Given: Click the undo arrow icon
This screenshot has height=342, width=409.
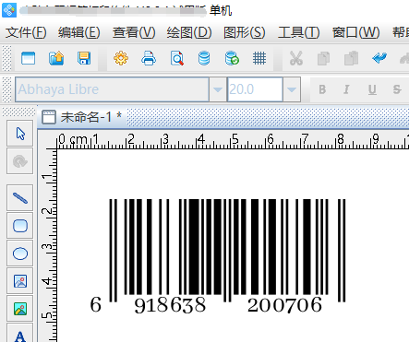Looking at the screenshot, I should click(379, 58).
